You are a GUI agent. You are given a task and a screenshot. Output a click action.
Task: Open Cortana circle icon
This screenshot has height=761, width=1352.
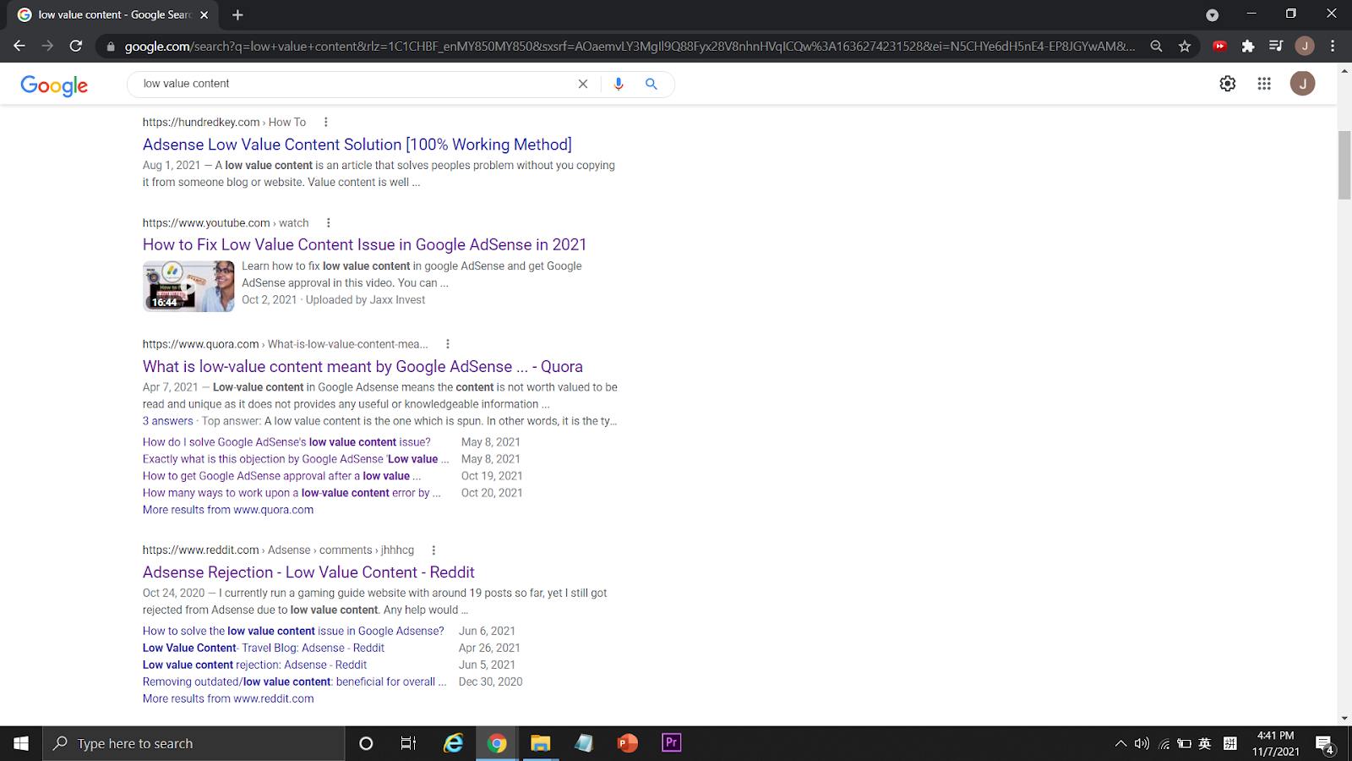366,743
